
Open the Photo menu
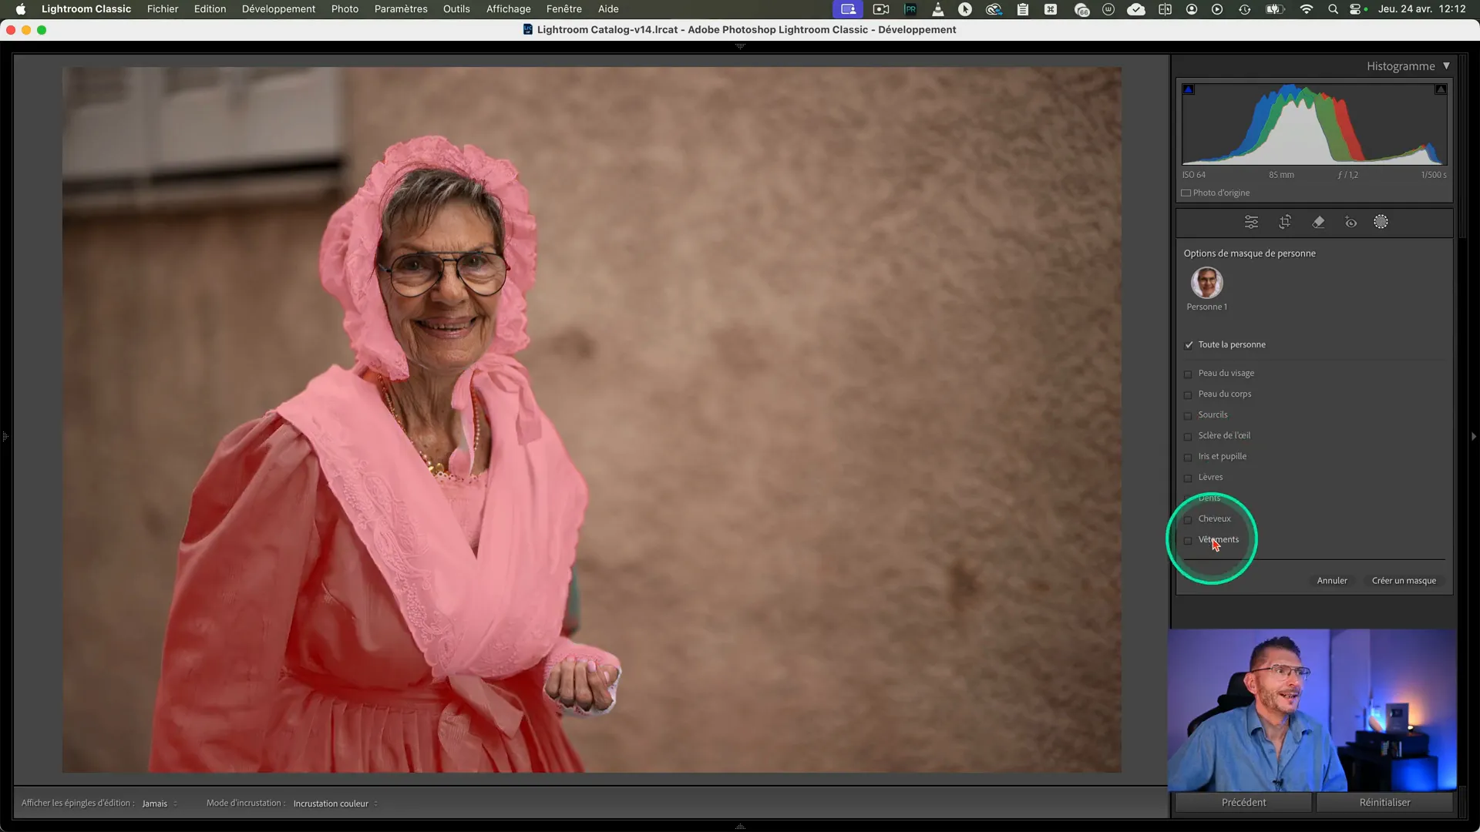(x=345, y=9)
